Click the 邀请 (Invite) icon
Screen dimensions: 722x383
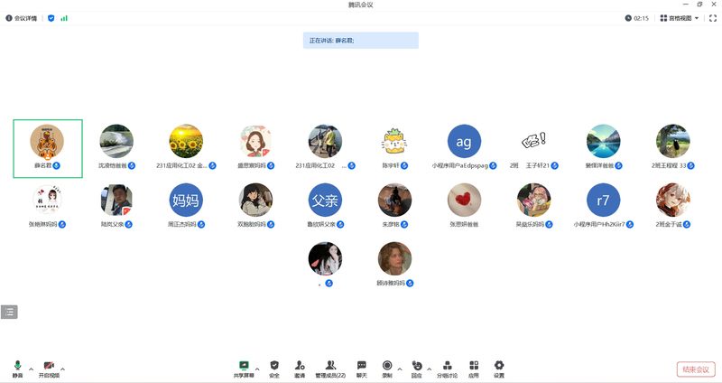(x=300, y=368)
